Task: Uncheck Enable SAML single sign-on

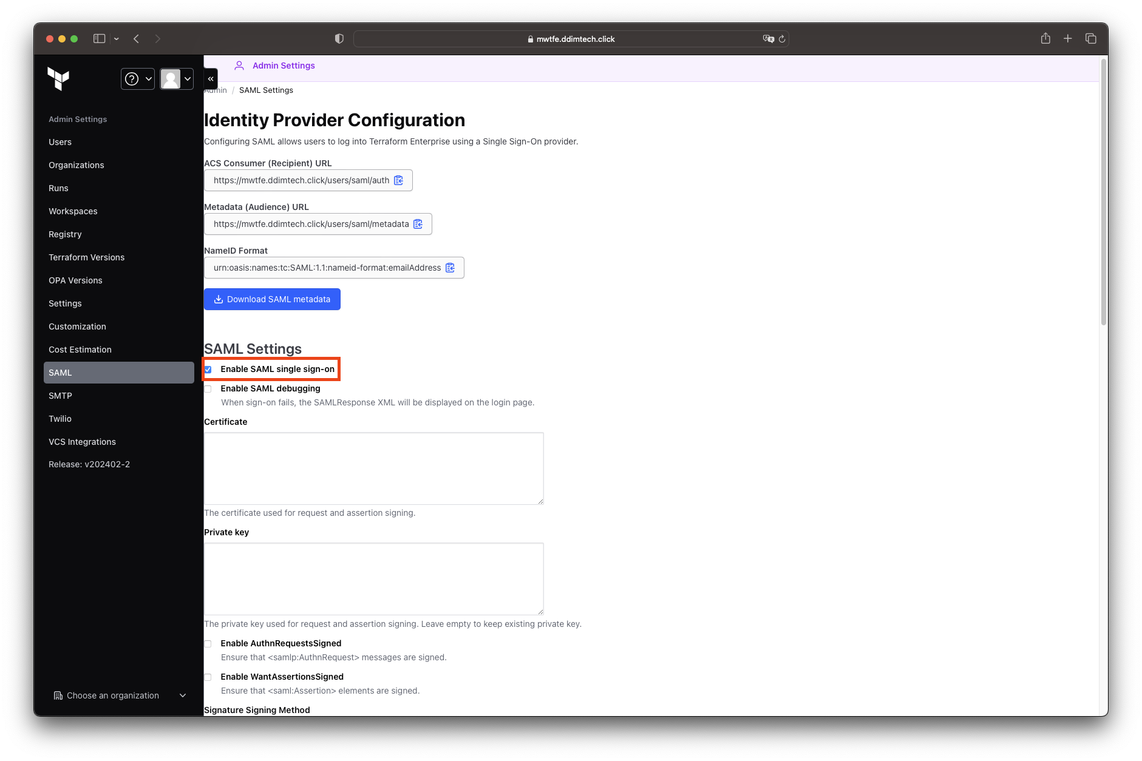Action: click(208, 370)
